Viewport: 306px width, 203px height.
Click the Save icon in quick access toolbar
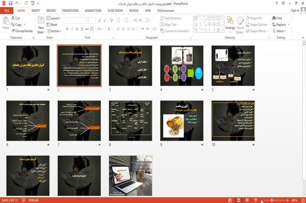pyautogui.click(x=11, y=4)
